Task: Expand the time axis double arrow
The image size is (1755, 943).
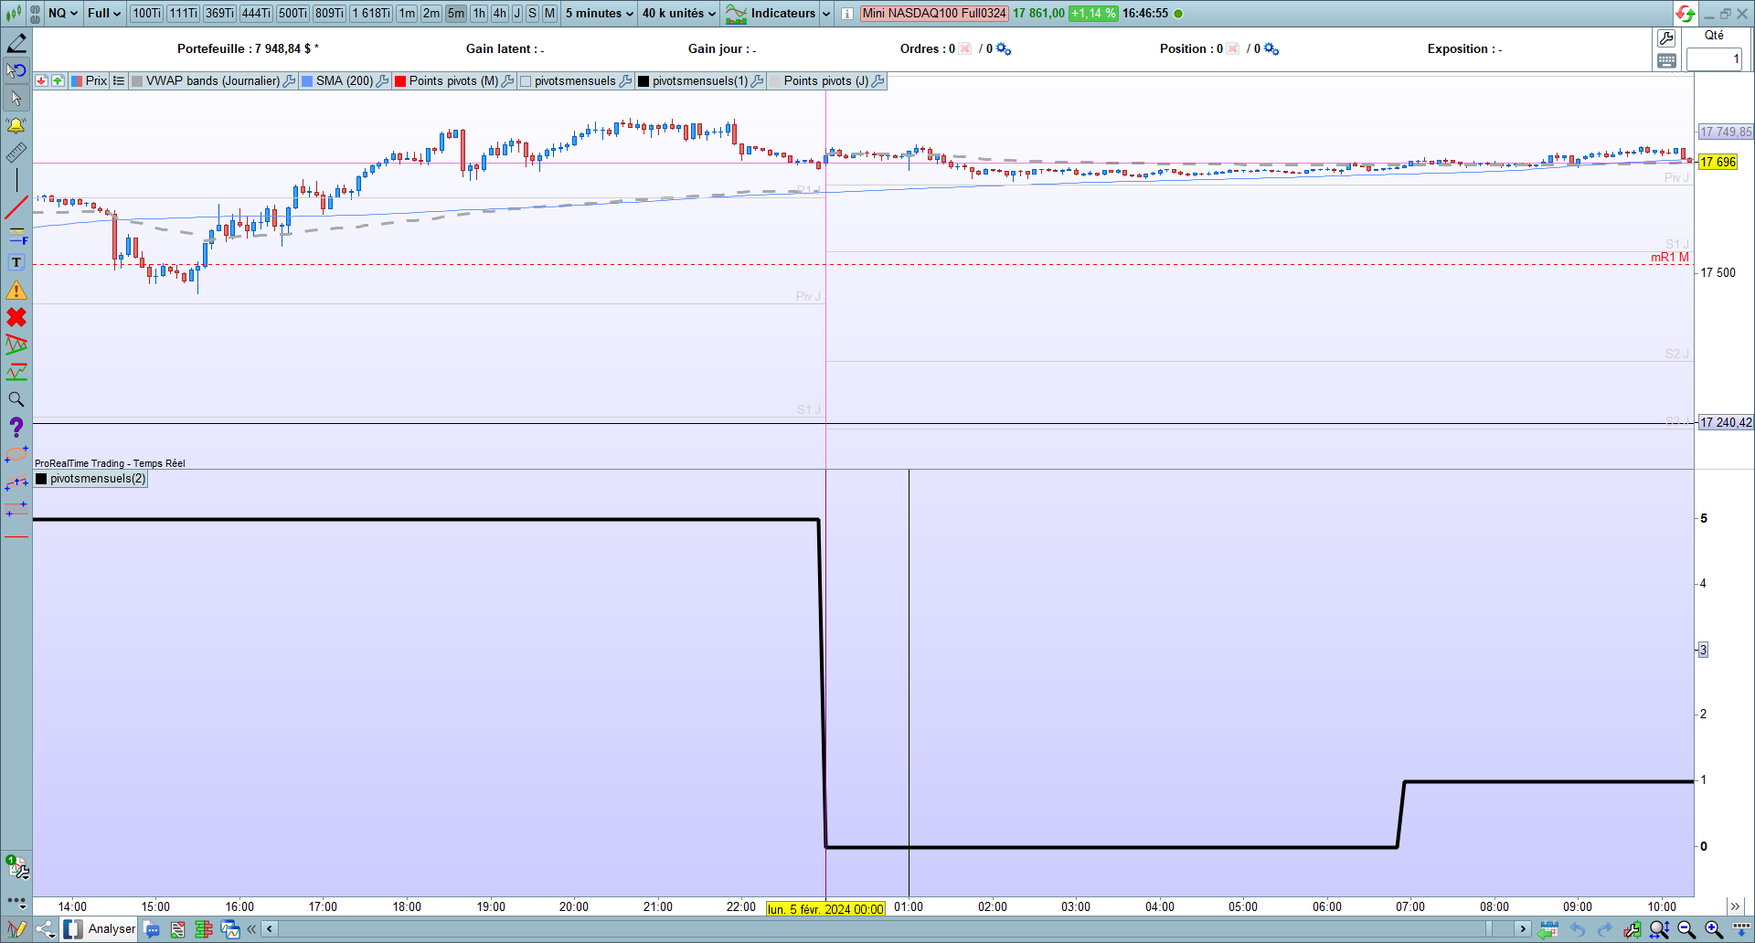Action: [1735, 906]
